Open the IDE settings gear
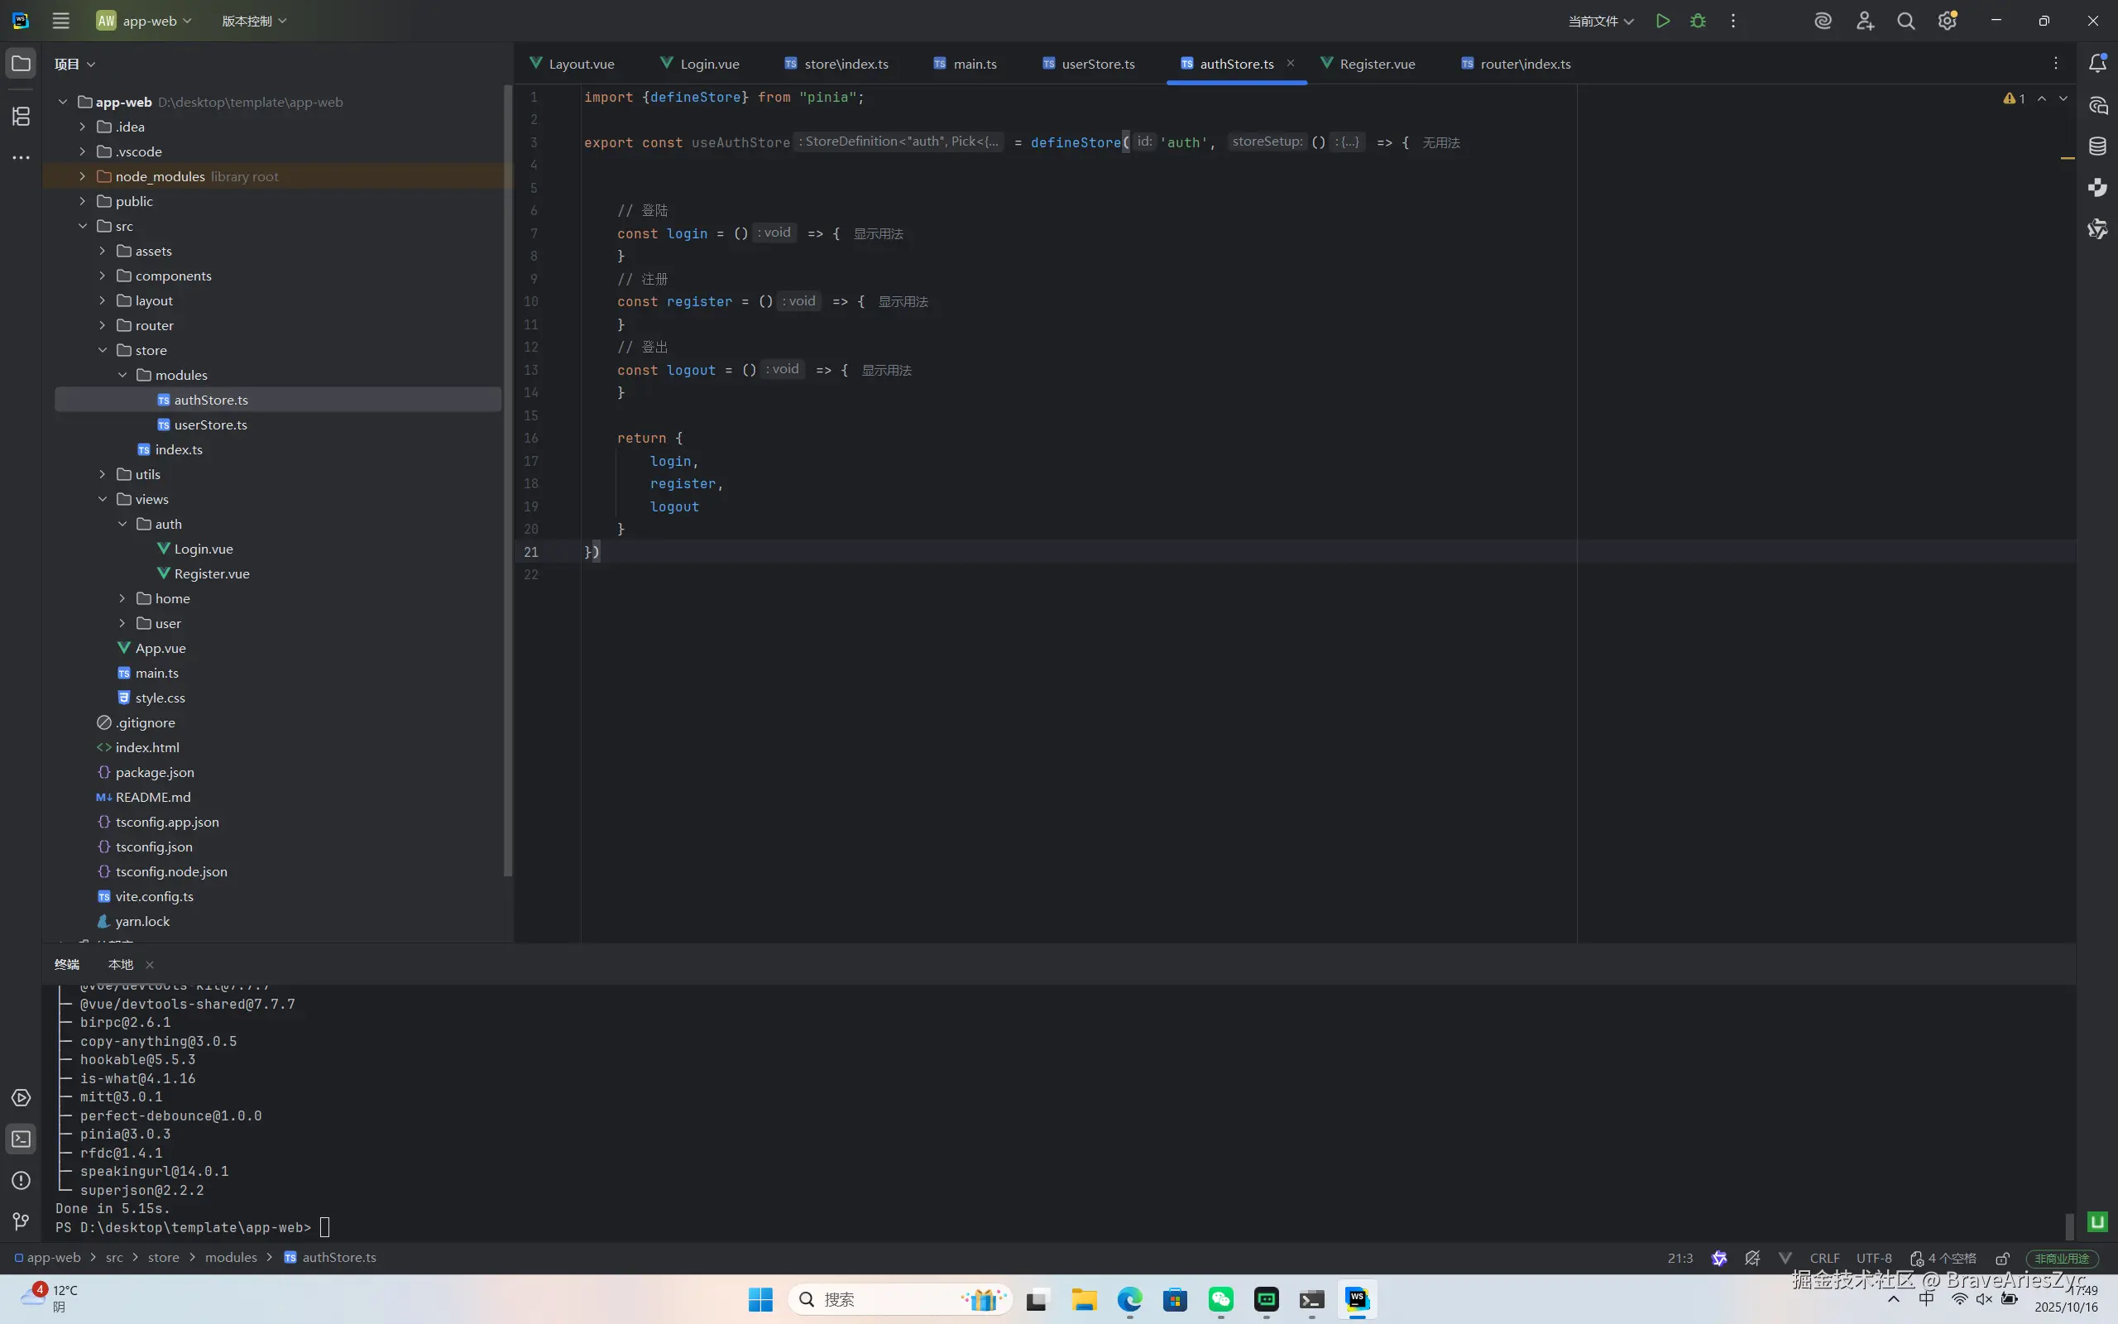 point(1947,21)
